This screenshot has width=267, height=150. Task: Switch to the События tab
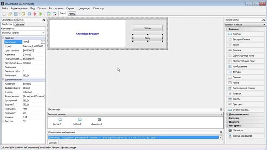[x=19, y=25]
